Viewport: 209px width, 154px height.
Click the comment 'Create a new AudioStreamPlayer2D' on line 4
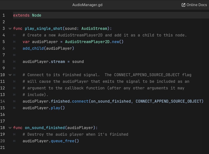(65, 35)
